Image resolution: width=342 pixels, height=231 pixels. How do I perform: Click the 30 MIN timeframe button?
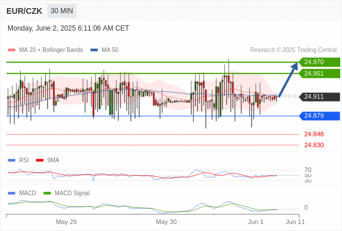pyautogui.click(x=61, y=10)
